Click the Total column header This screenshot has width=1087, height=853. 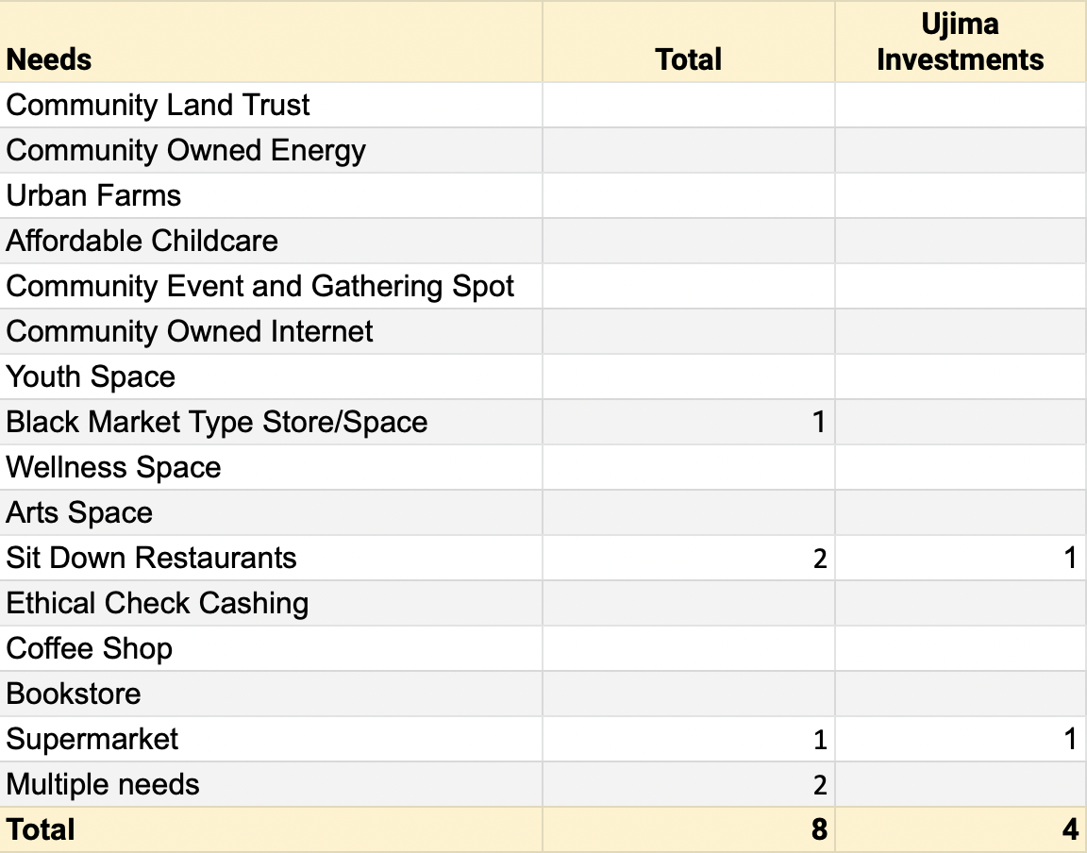pyautogui.click(x=688, y=59)
